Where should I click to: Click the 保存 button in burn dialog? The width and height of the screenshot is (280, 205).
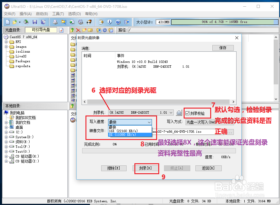coord(223,48)
